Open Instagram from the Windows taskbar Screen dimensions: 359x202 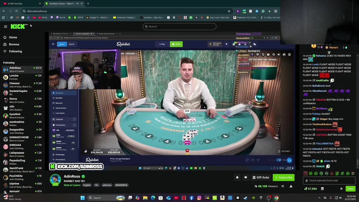[199, 198]
